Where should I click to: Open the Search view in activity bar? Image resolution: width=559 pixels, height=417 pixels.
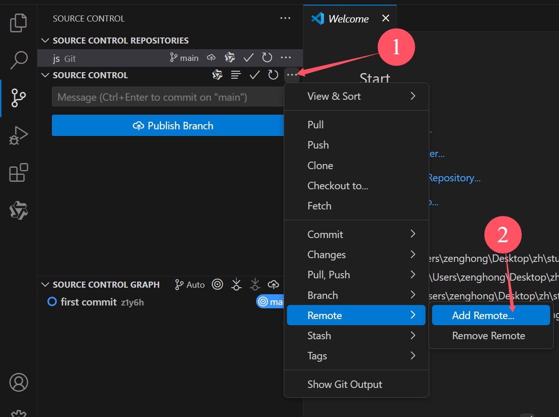tap(19, 60)
